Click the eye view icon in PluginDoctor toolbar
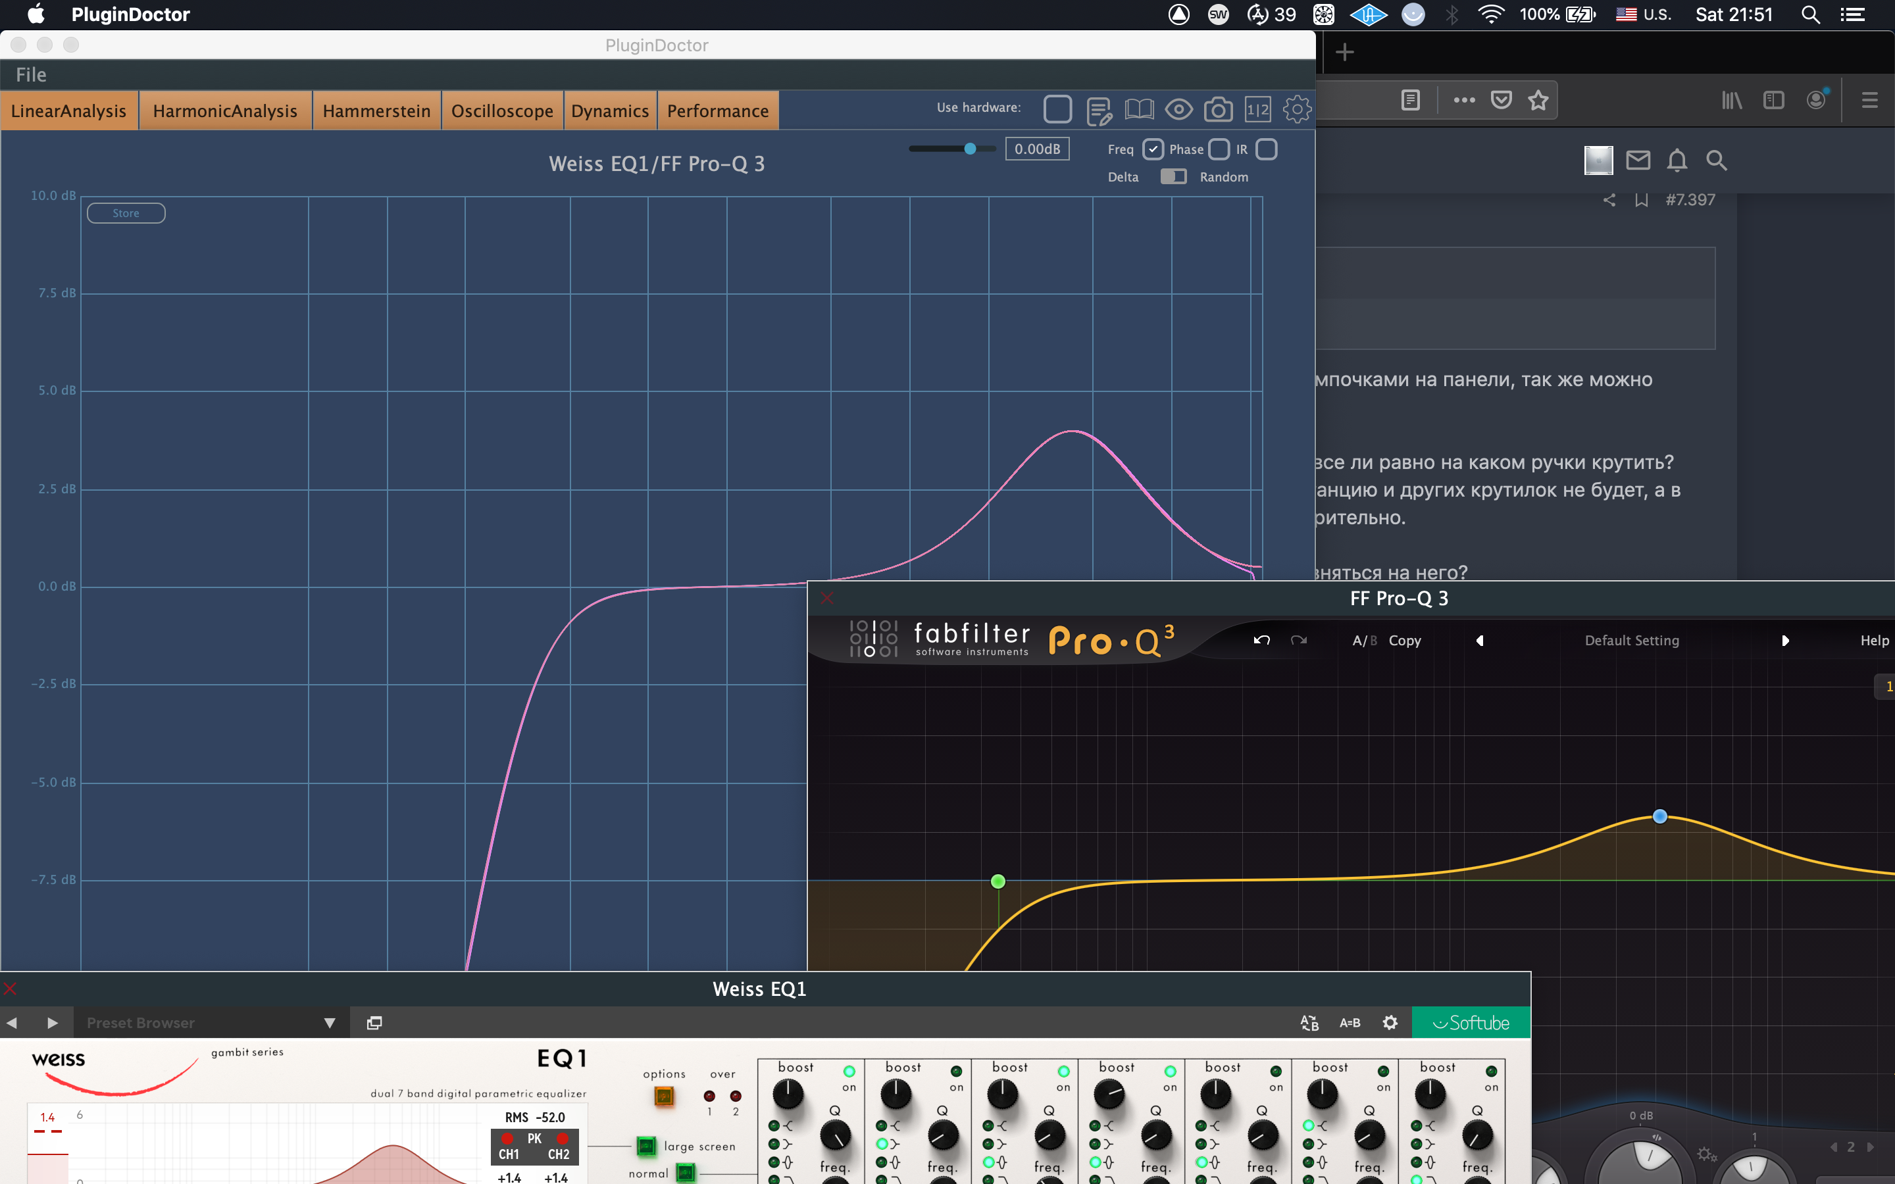1895x1184 pixels. pos(1178,110)
